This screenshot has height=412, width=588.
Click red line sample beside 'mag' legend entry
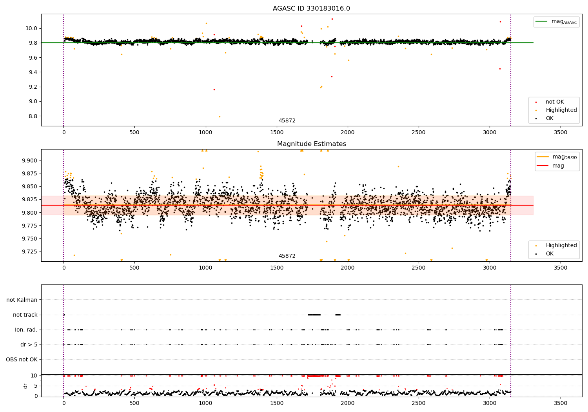543,166
